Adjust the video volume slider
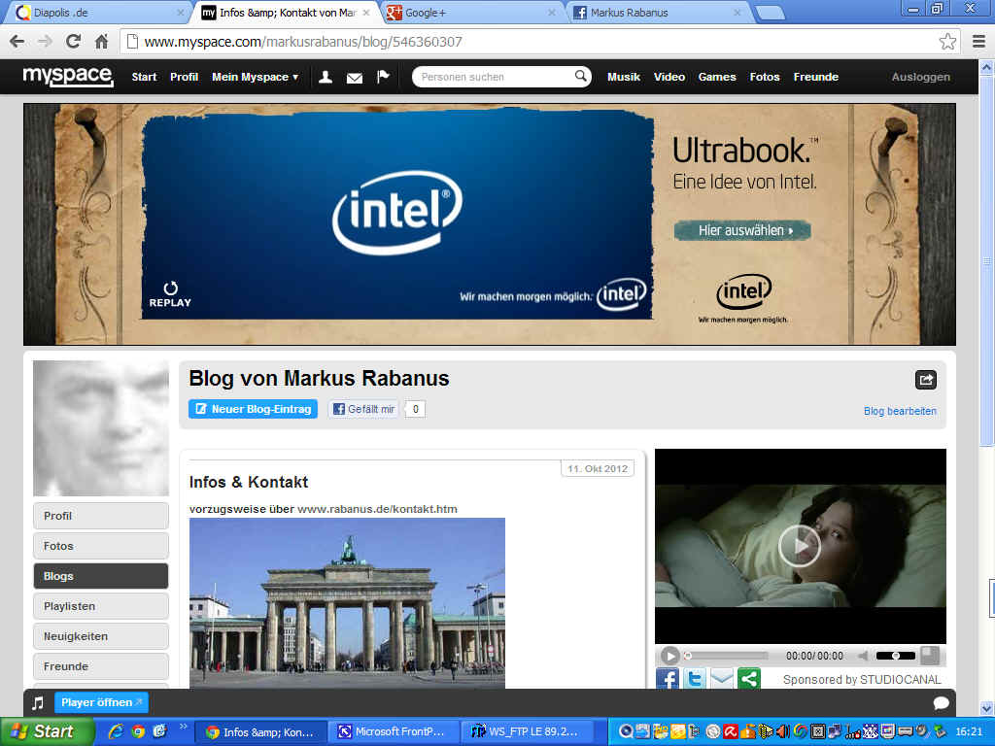 tap(896, 656)
